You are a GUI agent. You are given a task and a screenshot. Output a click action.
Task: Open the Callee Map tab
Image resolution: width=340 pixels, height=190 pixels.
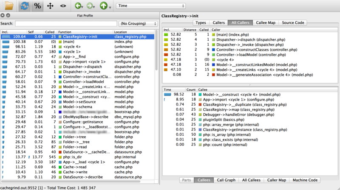point(266,23)
